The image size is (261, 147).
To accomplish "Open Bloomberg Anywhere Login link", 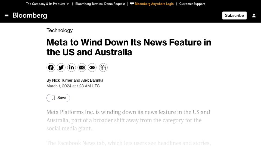I will pyautogui.click(x=154, y=4).
